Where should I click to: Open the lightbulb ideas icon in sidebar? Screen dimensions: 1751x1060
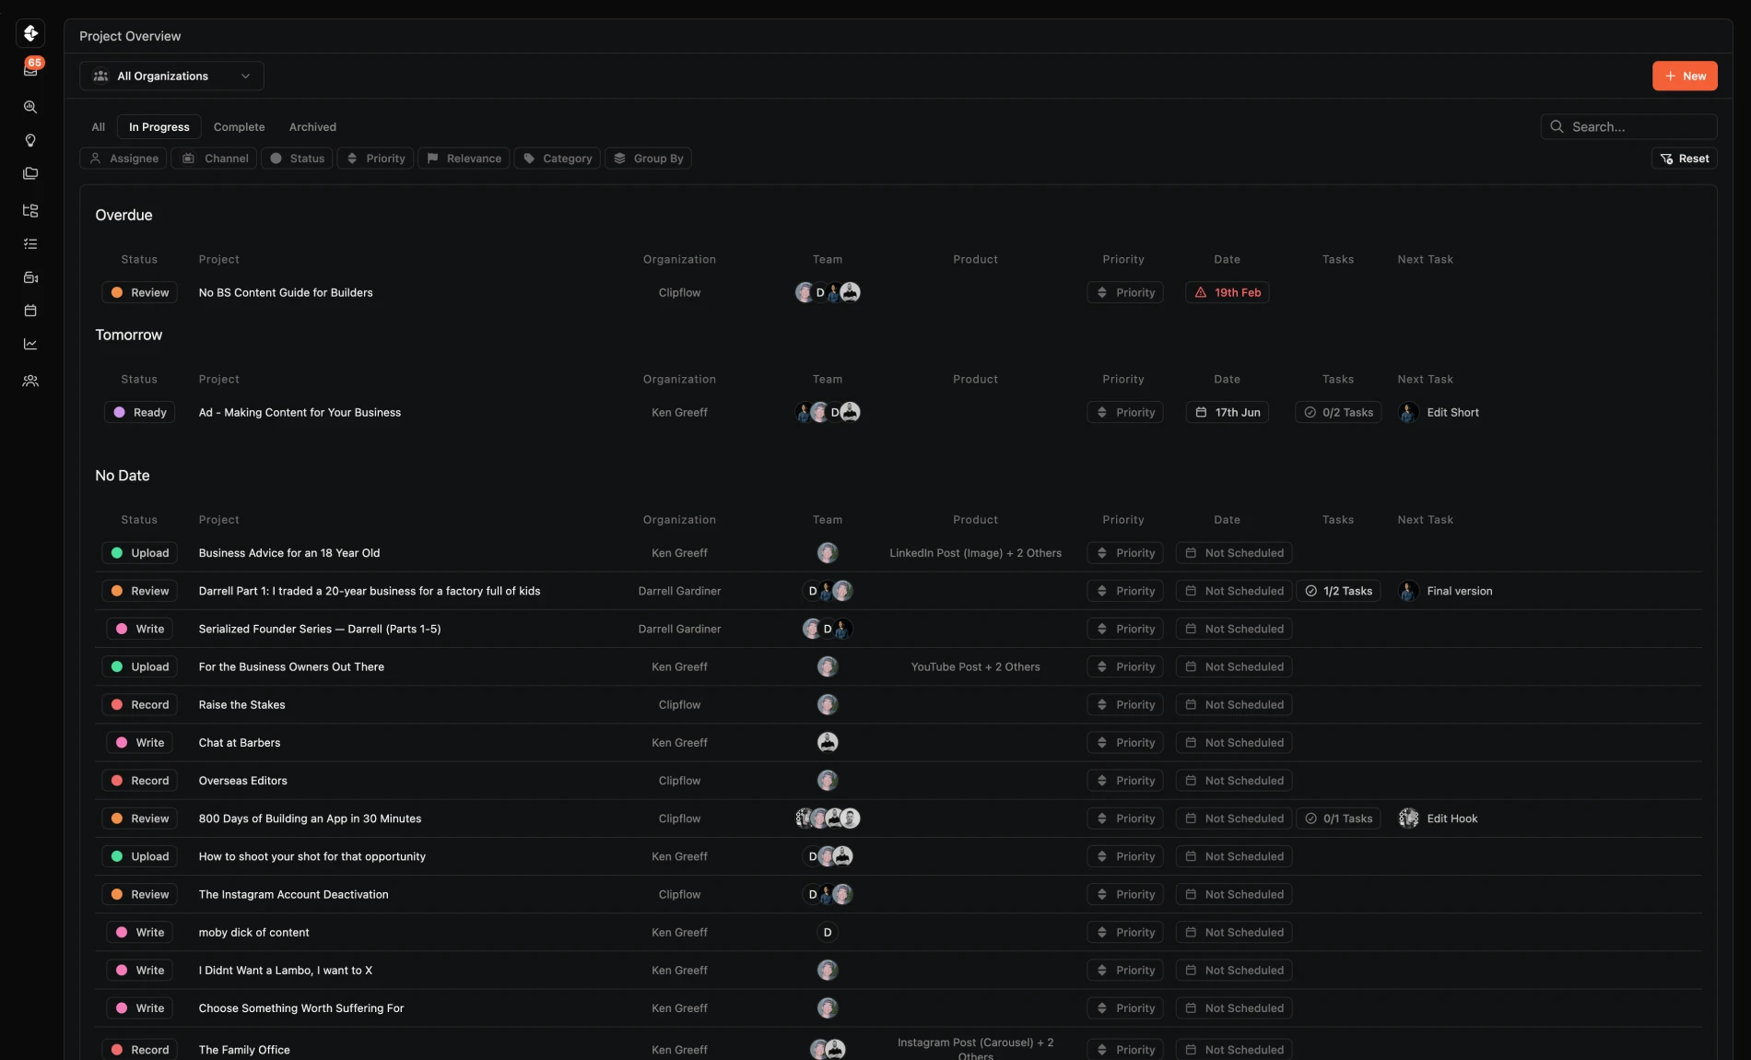tap(30, 140)
